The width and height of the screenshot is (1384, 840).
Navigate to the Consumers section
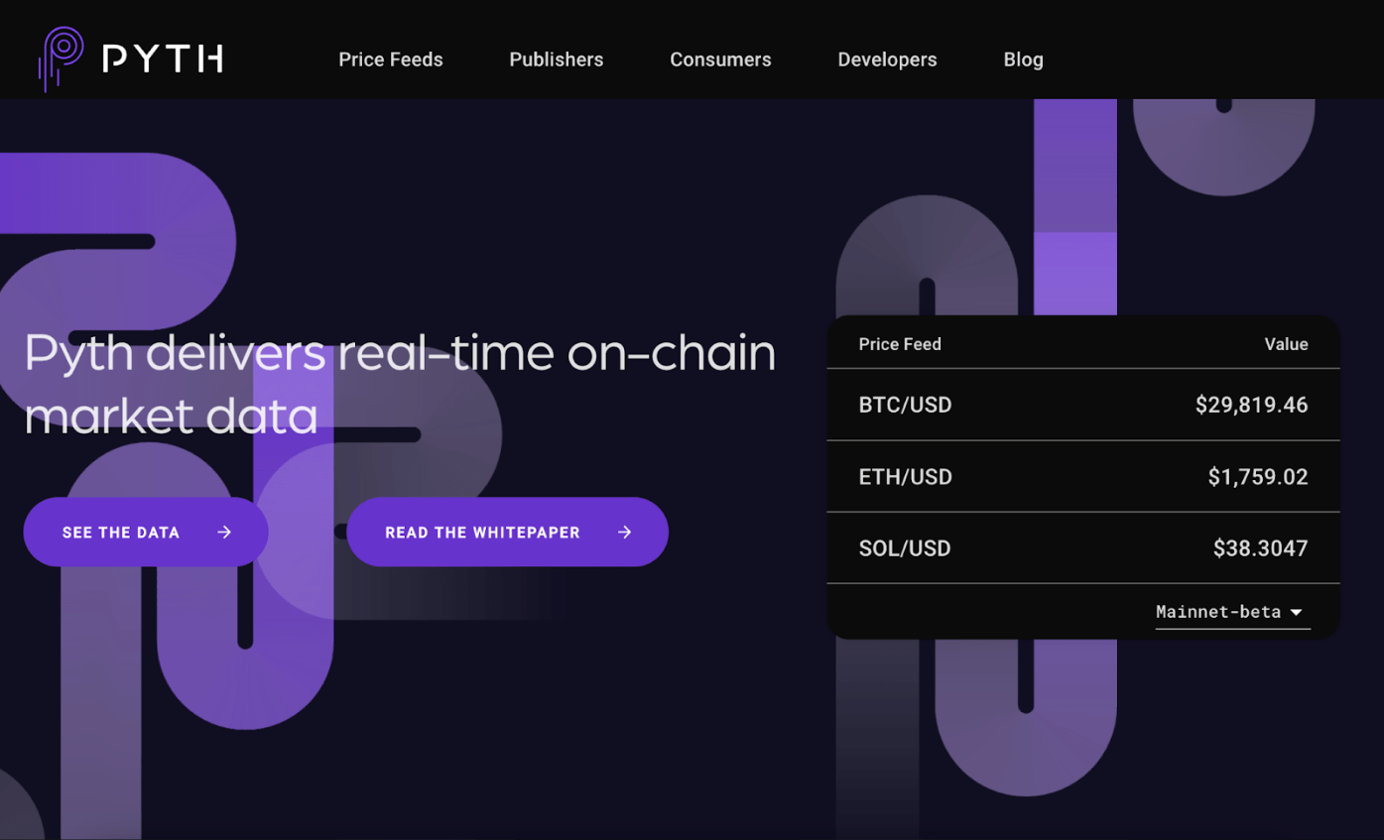click(x=720, y=60)
